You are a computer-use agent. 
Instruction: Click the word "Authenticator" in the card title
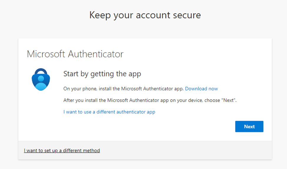[96, 54]
